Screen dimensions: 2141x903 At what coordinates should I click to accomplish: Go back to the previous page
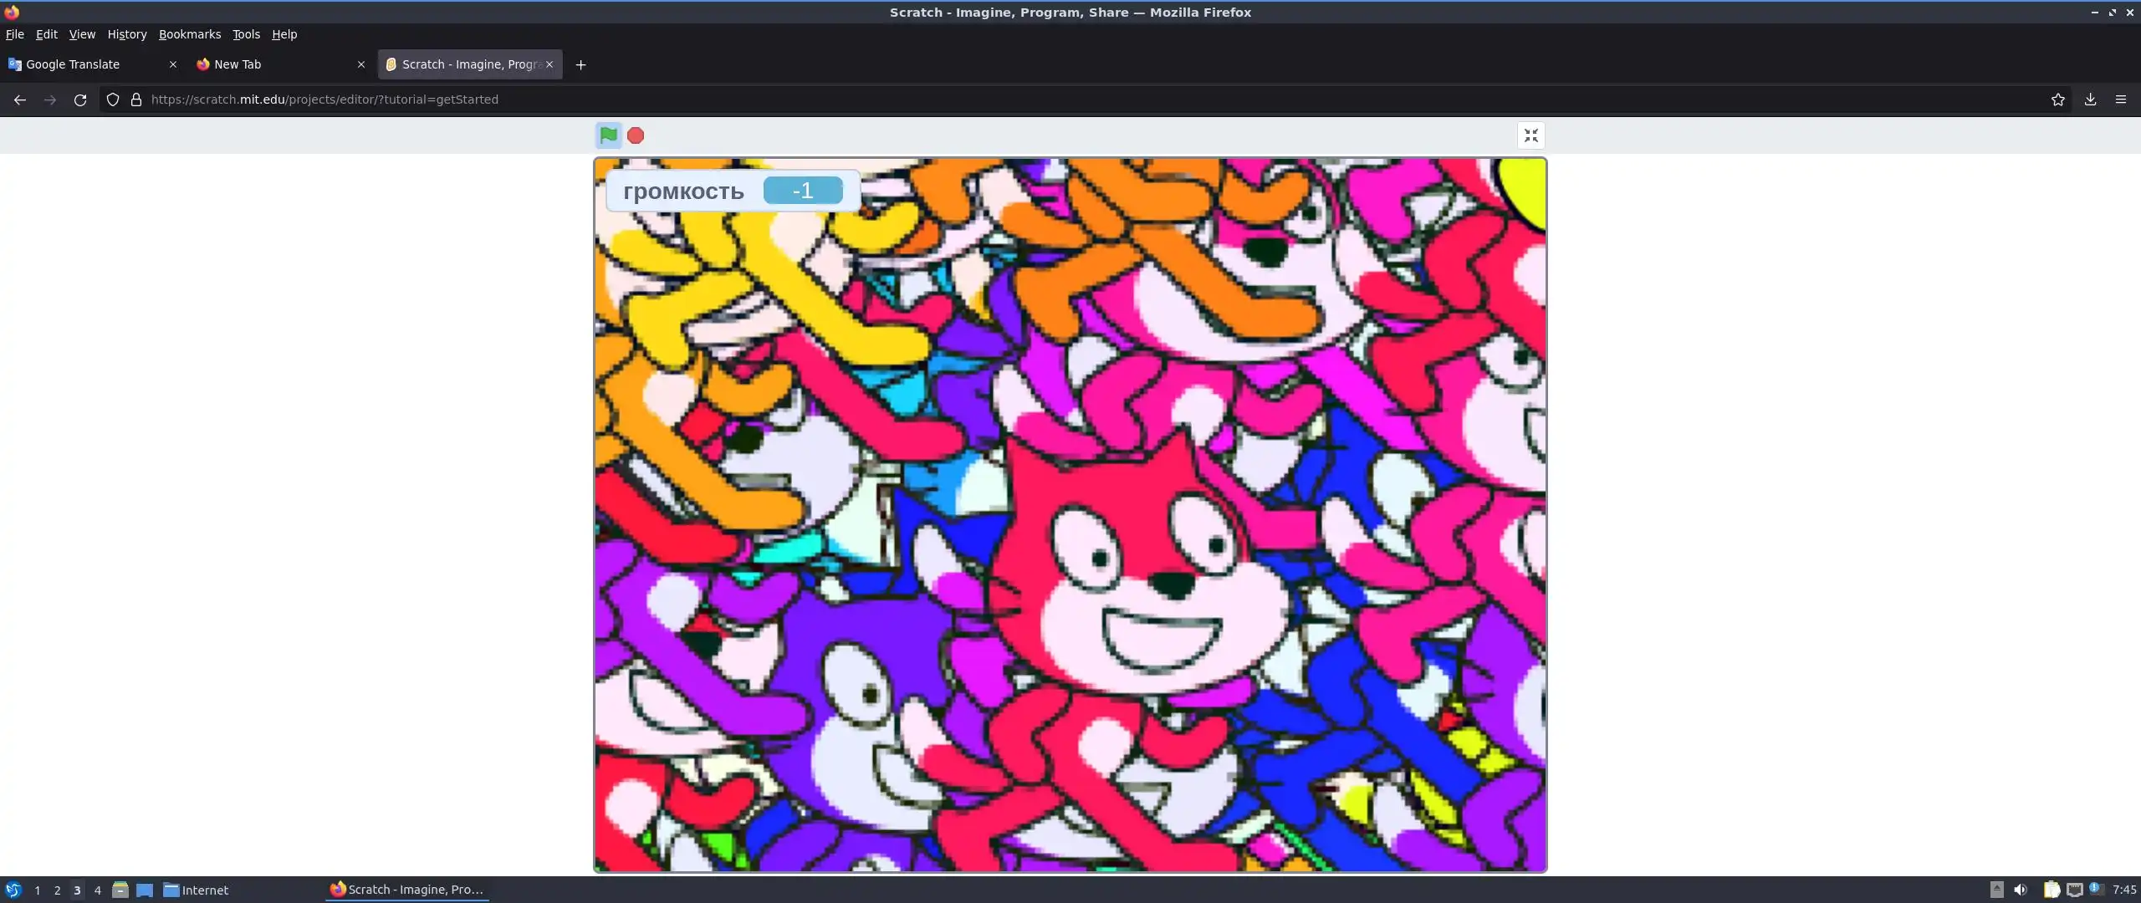click(x=20, y=99)
